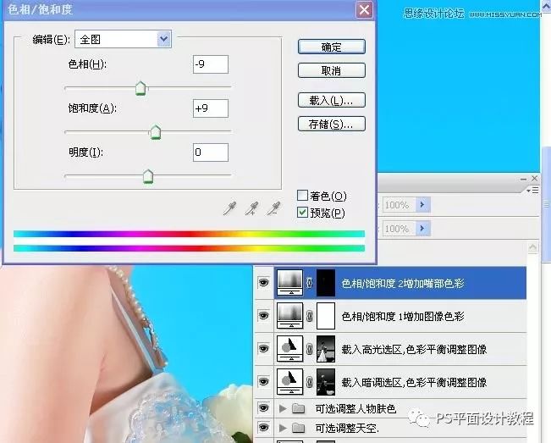551x443 pixels.
Task: Expand the 可选调整人物肤色 group
Action: pos(282,408)
